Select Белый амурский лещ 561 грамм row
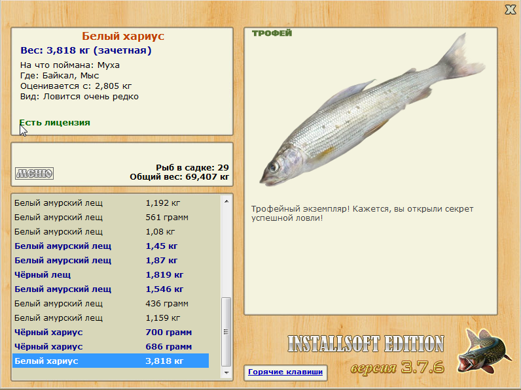 click(x=111, y=218)
